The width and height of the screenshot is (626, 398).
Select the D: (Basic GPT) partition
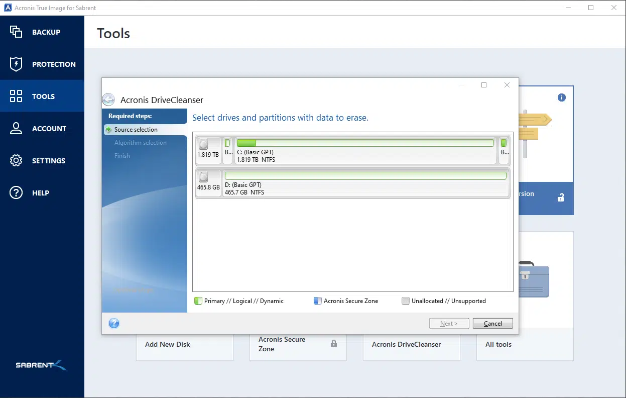point(365,183)
